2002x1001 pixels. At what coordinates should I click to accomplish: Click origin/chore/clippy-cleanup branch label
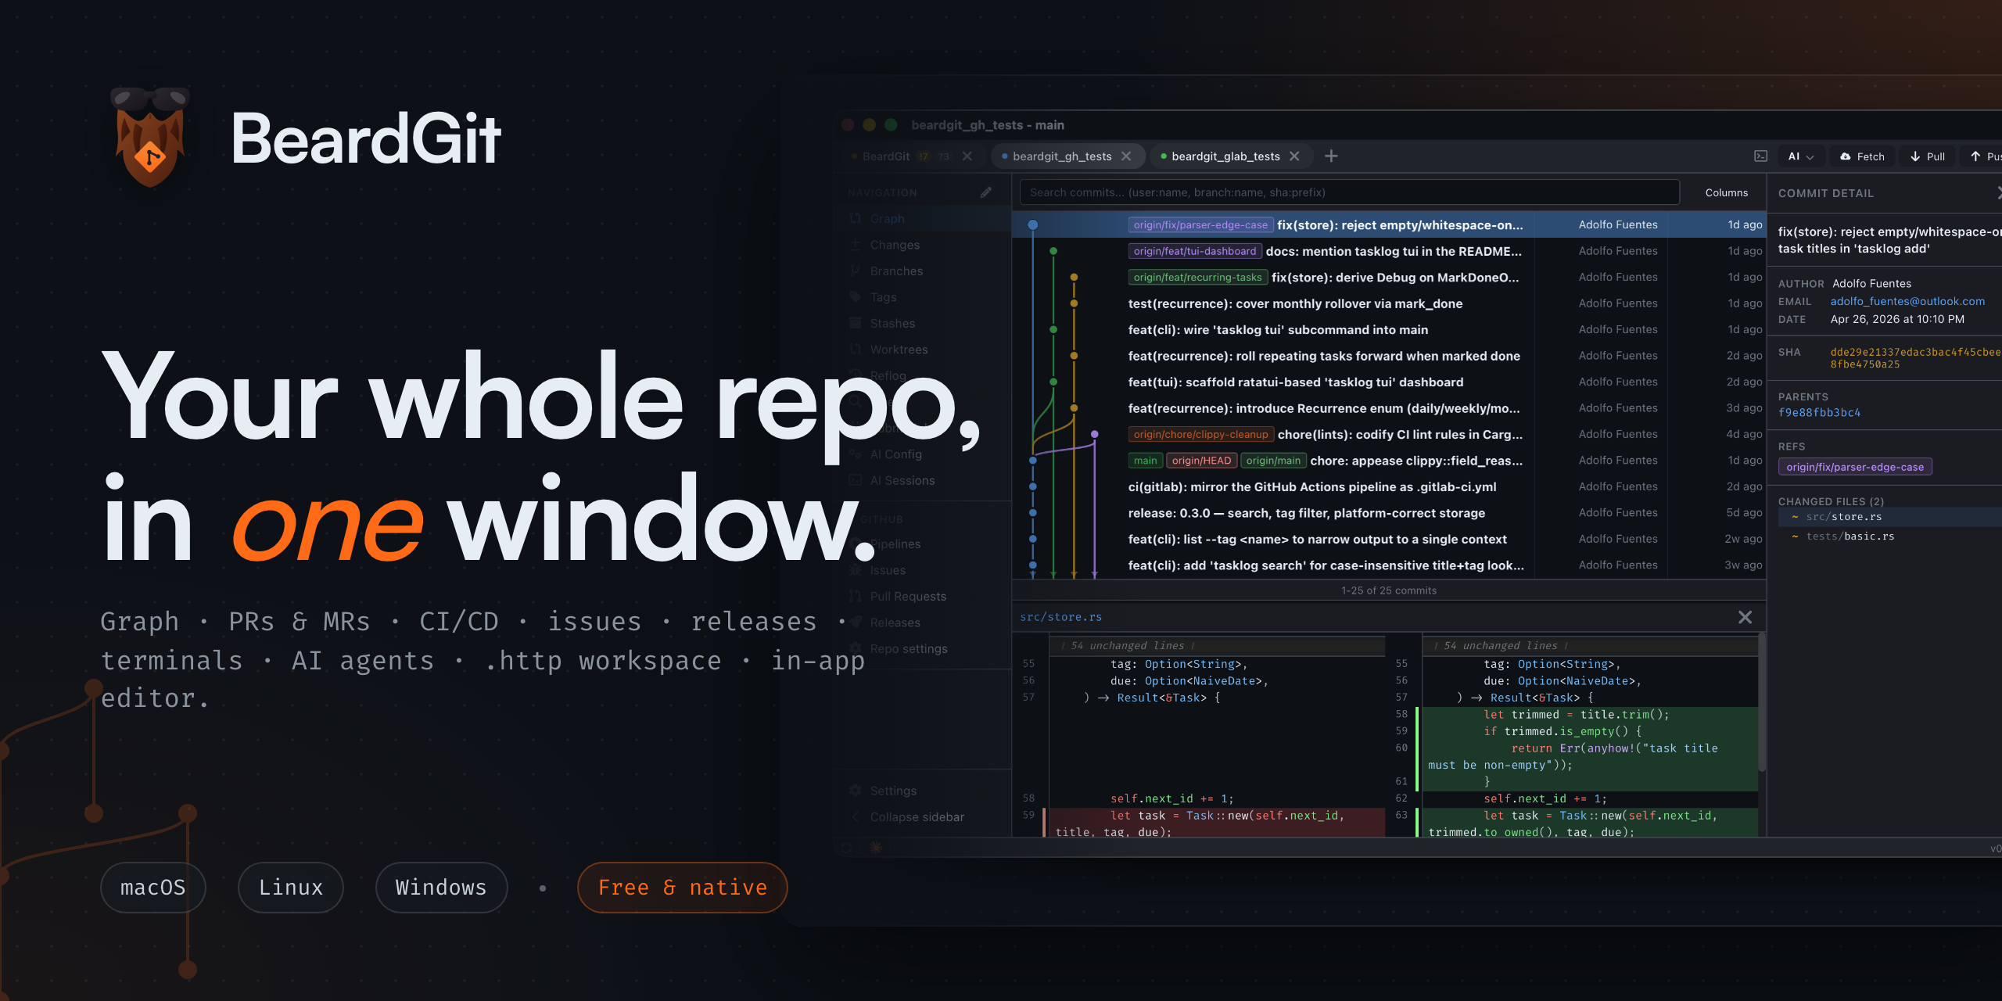pyautogui.click(x=1200, y=434)
